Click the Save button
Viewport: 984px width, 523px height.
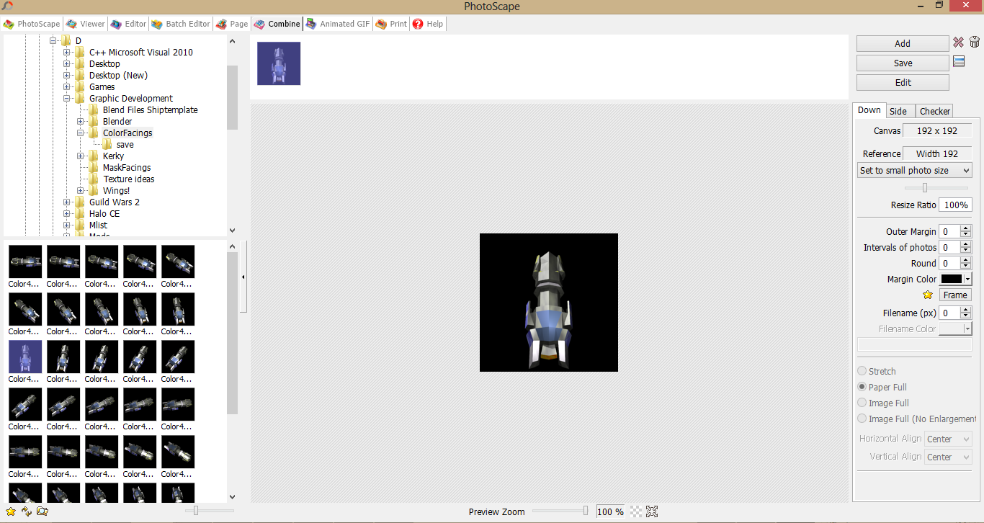tap(903, 63)
